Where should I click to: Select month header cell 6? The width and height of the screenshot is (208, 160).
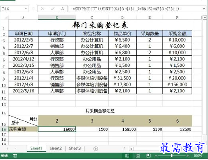[x=177, y=121]
